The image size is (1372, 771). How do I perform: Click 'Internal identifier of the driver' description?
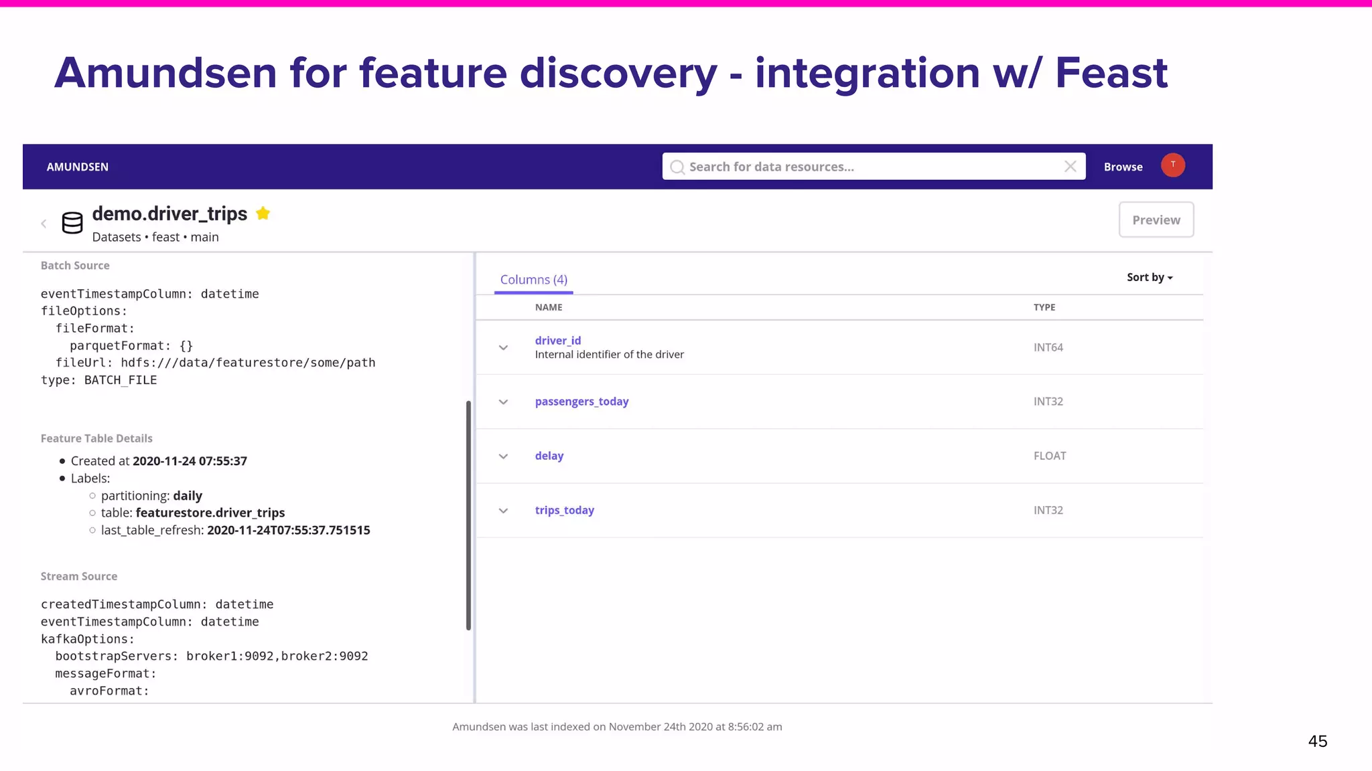click(x=609, y=354)
